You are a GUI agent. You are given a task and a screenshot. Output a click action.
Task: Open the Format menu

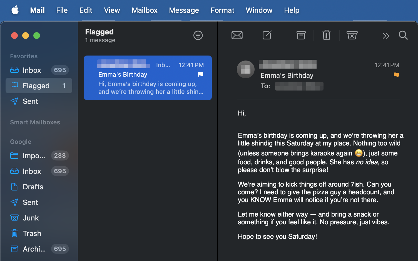[x=222, y=10]
